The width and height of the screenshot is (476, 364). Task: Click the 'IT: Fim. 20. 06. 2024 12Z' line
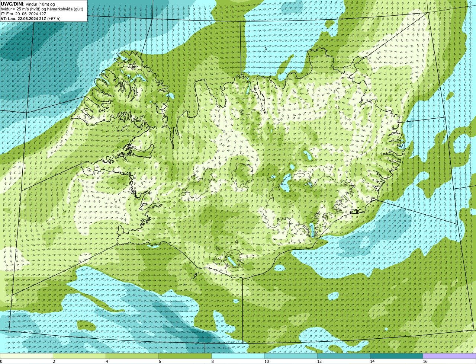[x=23, y=14]
